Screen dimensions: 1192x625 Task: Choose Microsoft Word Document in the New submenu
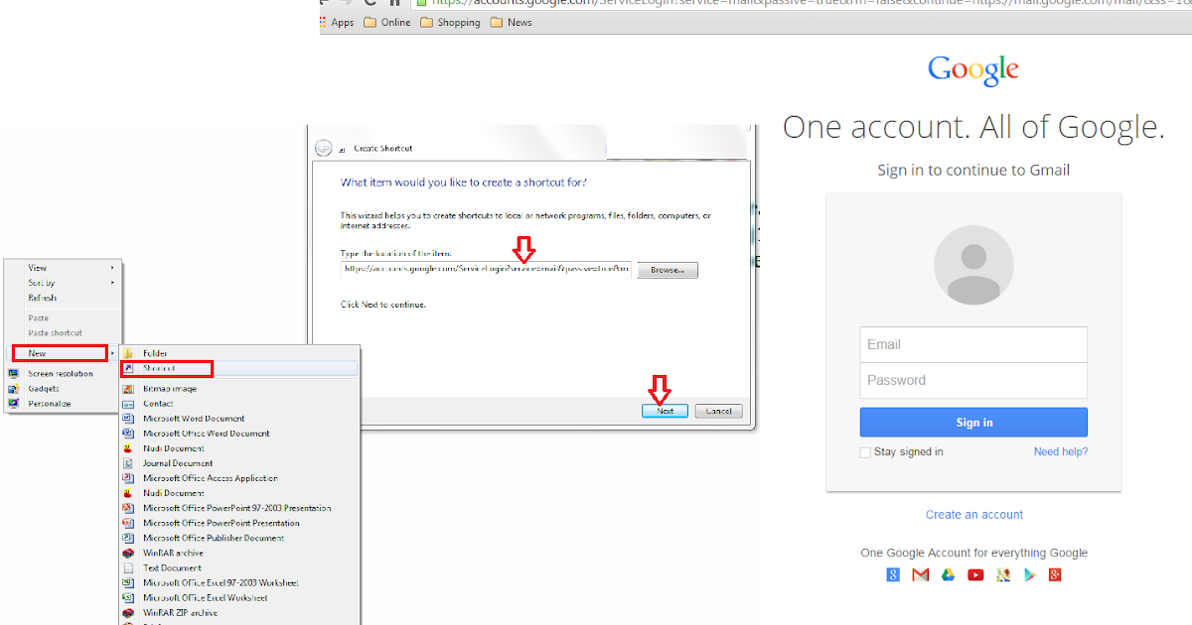pos(238,419)
